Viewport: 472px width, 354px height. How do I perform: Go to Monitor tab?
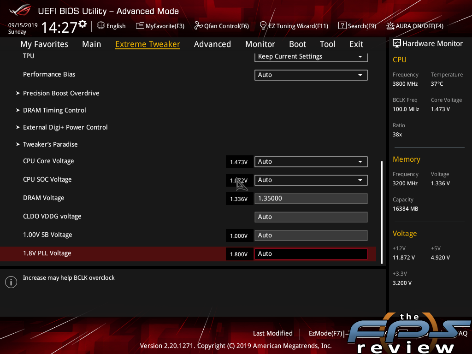click(260, 44)
